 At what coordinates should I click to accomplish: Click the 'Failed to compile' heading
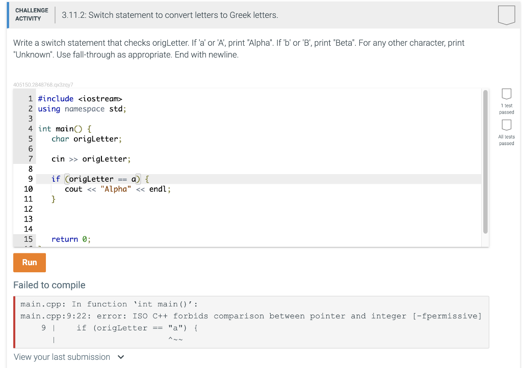coord(49,285)
